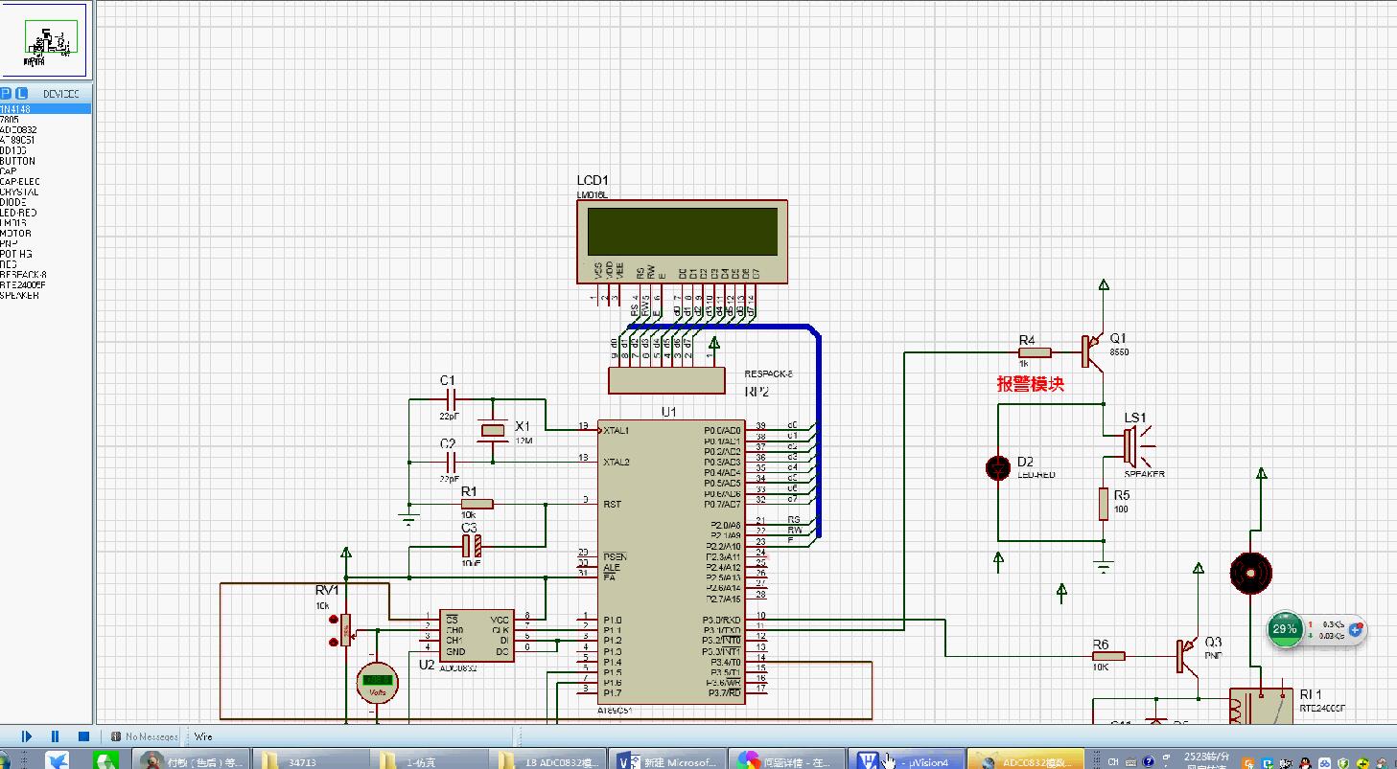Open the simulation message log

click(144, 736)
